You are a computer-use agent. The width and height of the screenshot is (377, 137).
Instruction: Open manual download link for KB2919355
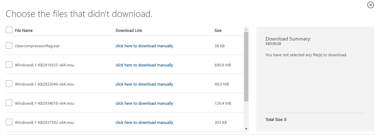click(144, 65)
